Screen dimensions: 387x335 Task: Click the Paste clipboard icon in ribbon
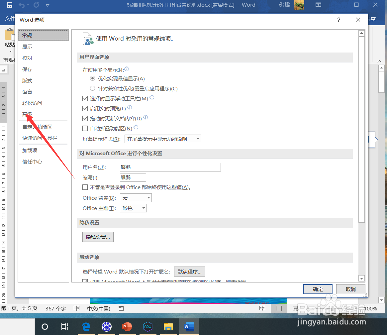10,34
